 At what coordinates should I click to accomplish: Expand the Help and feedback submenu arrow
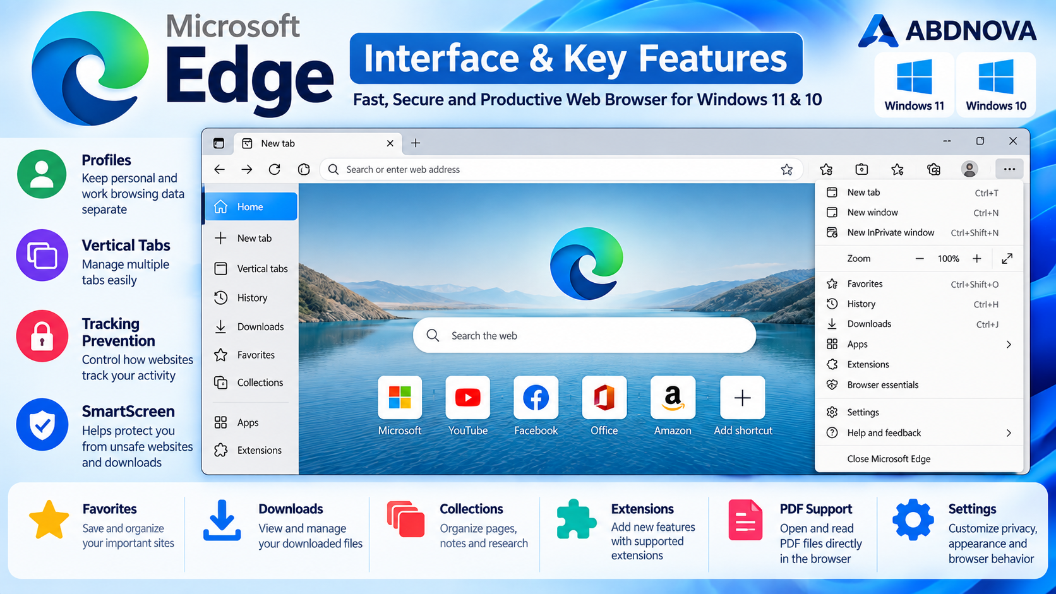click(x=1009, y=433)
